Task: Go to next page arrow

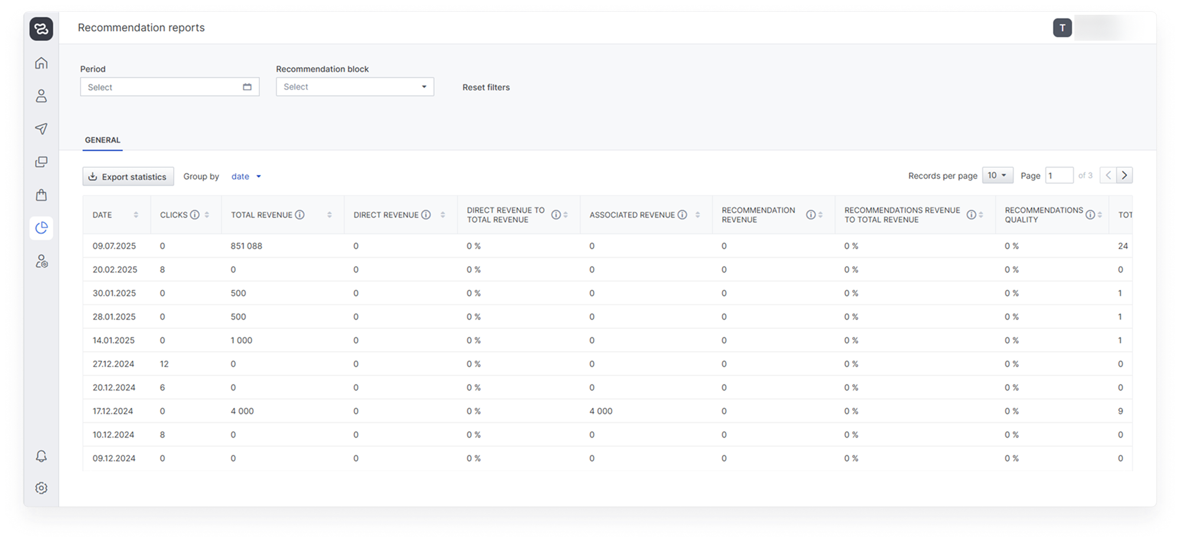Action: pos(1124,175)
